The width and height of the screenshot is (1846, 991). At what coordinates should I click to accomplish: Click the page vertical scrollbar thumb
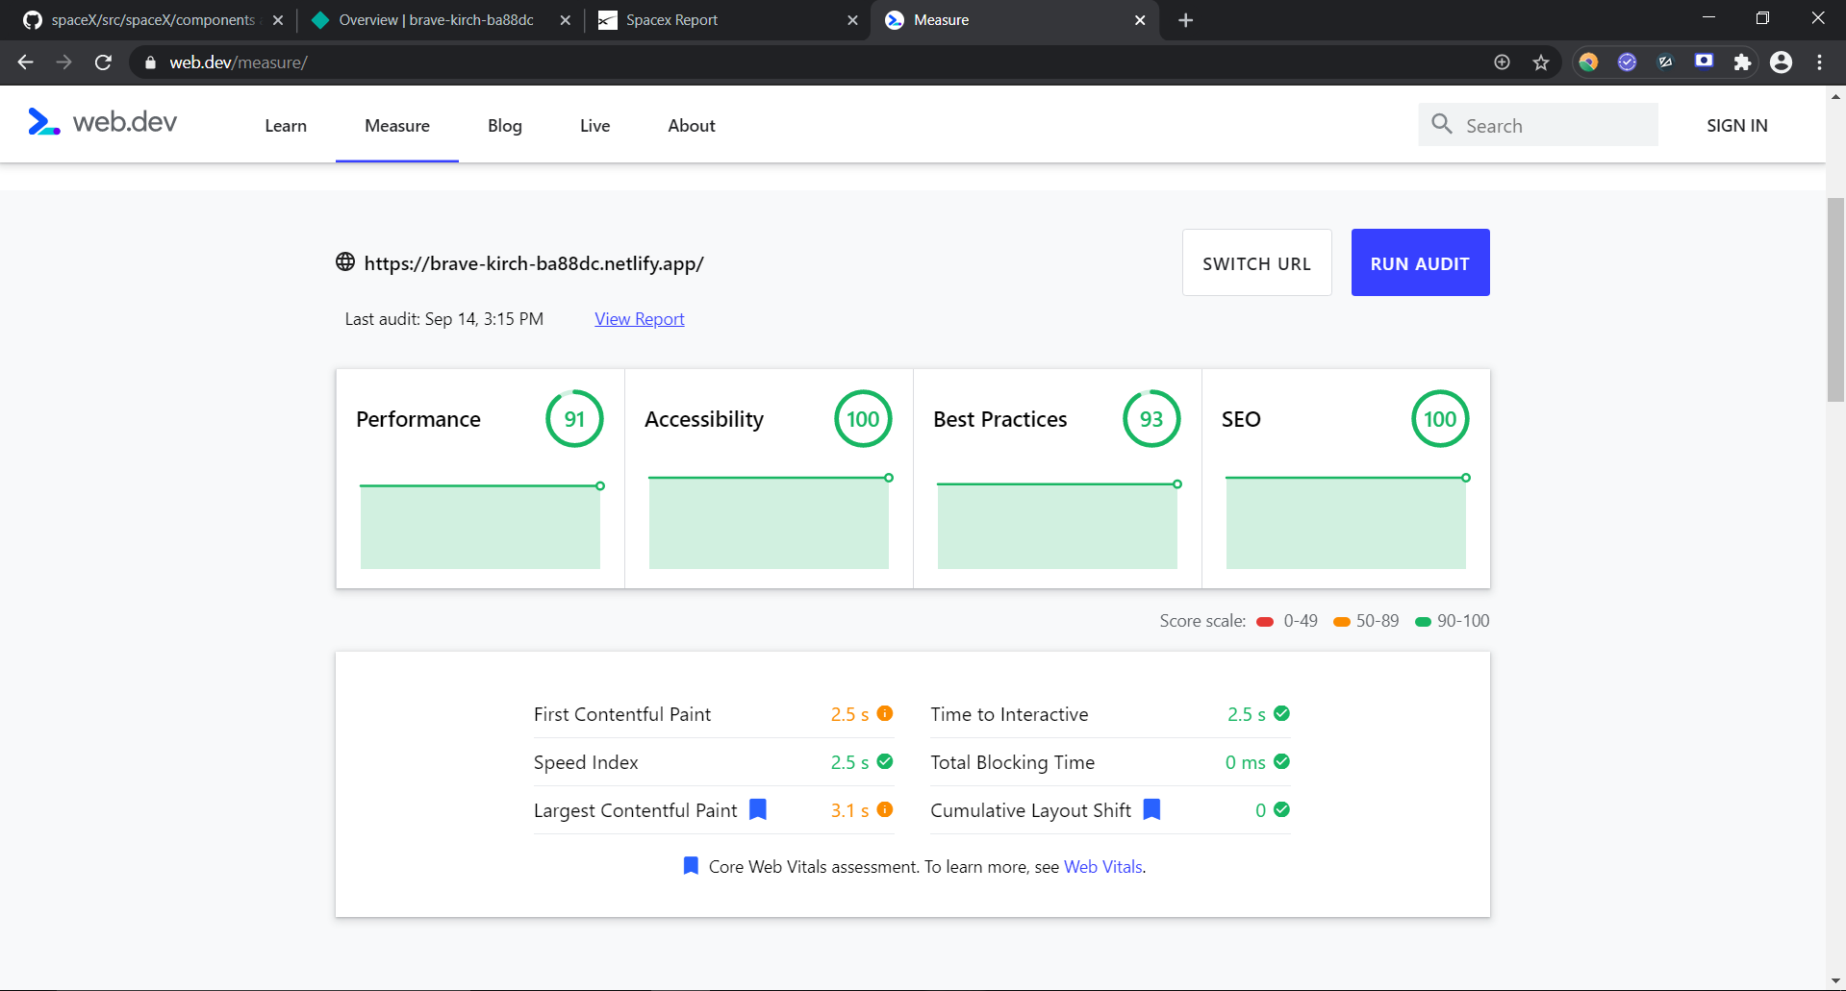pyautogui.click(x=1835, y=300)
